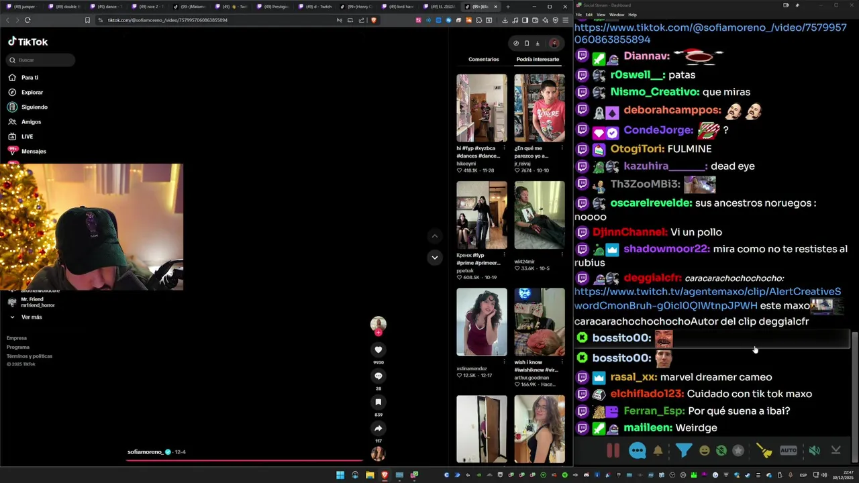Viewport: 859px width, 483px height.
Task: Toggle the muted green speaker icon
Action: tap(814, 451)
